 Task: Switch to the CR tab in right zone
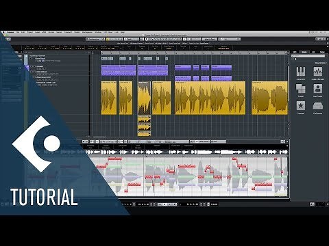point(313,52)
